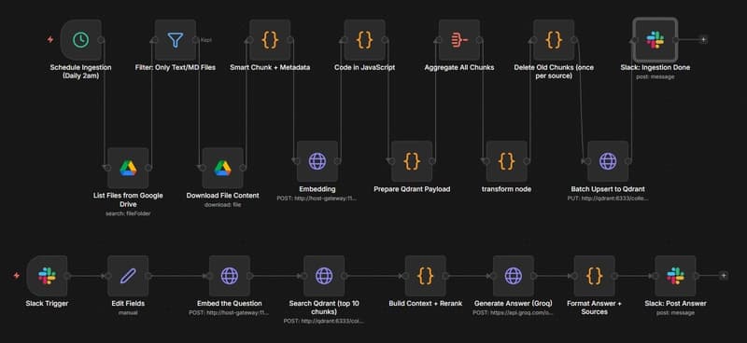The image size is (747, 343).
Task: Click the Schedule Ingestion node output connector
Action: pos(101,40)
